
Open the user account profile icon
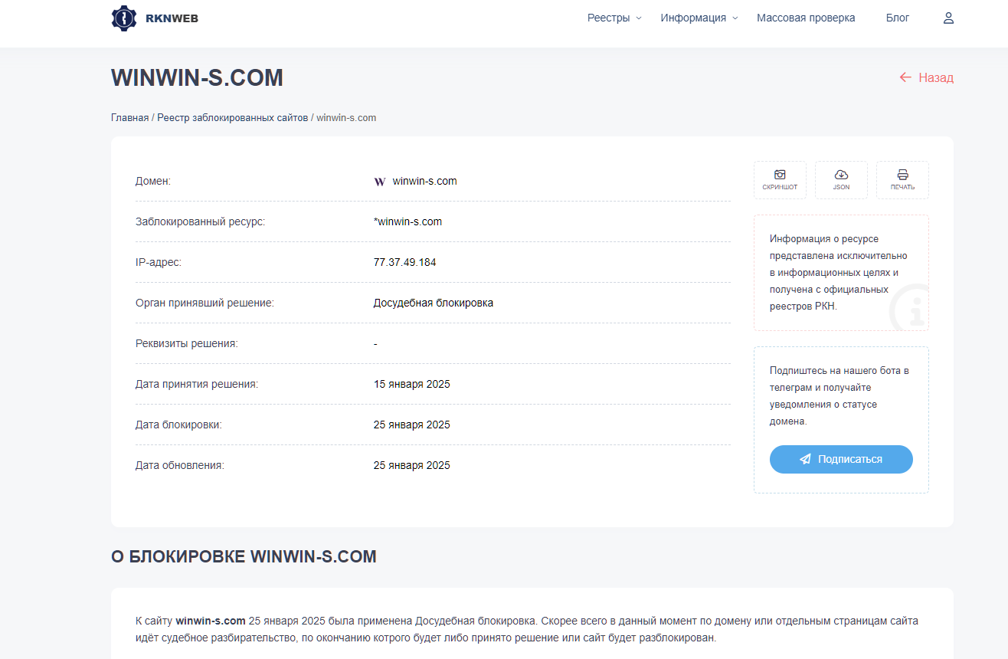pos(948,18)
